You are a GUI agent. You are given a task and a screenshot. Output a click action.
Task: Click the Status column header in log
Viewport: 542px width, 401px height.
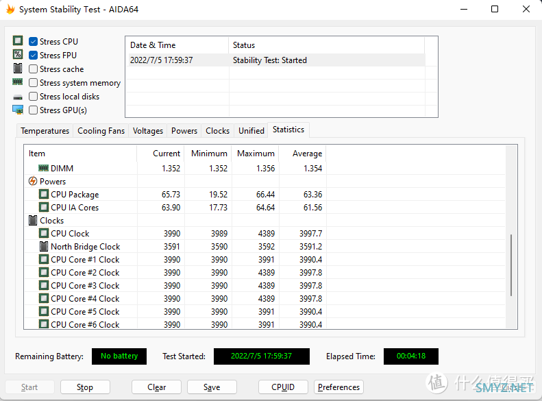pyautogui.click(x=326, y=45)
